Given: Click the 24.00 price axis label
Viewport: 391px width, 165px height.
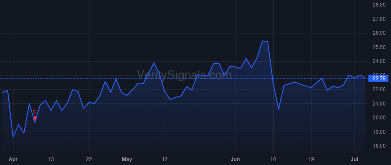Looking at the screenshot, I should tap(378, 61).
